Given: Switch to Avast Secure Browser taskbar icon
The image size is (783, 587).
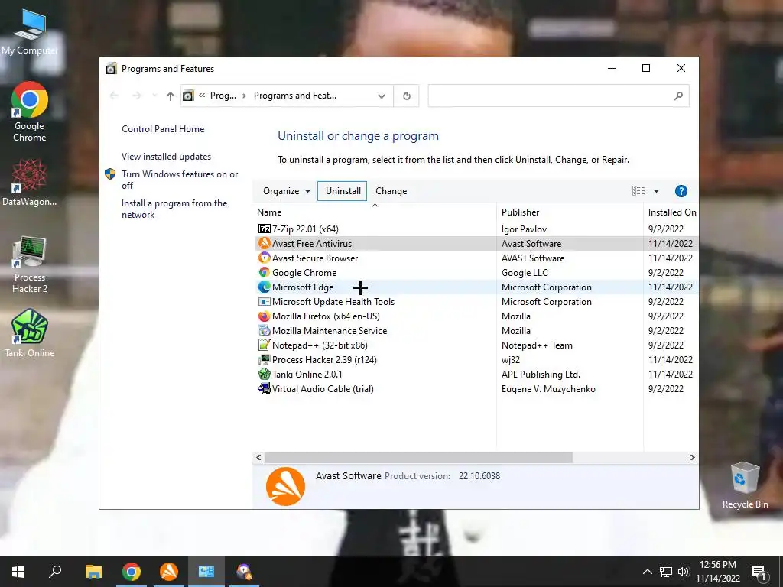Looking at the screenshot, I should 244,572.
